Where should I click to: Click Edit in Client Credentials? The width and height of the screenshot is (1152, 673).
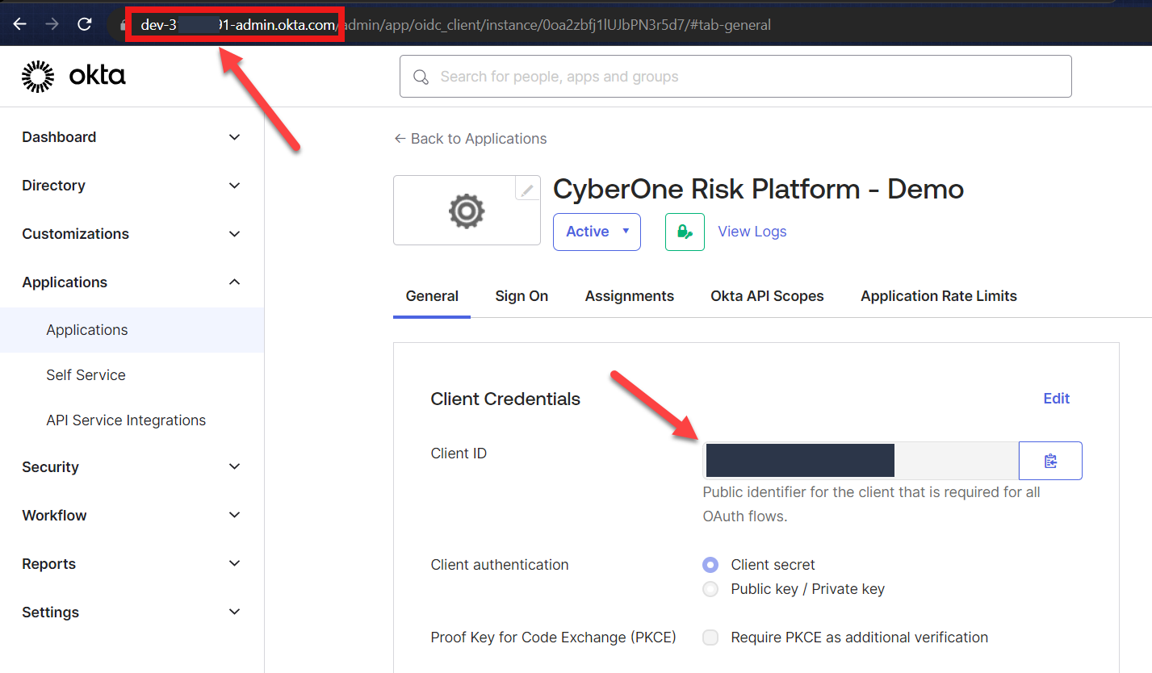(1057, 399)
